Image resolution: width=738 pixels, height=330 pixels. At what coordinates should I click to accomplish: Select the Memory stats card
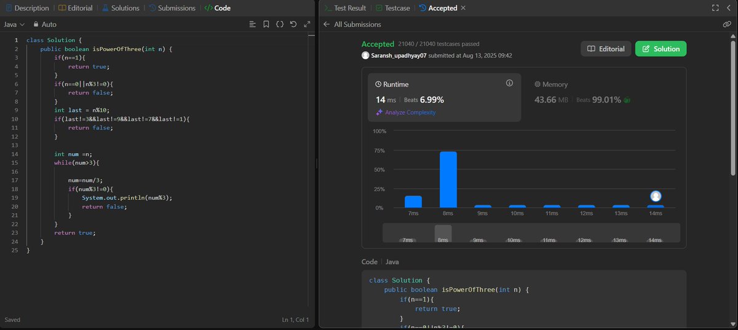603,97
